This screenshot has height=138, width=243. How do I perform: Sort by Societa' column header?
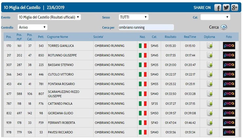click(x=98, y=37)
